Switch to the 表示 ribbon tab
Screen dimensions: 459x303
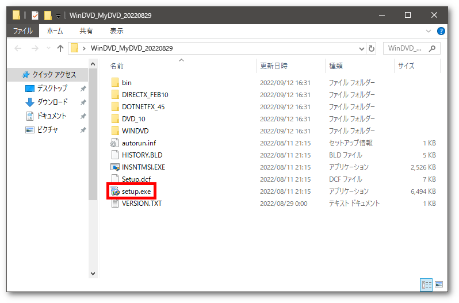117,30
